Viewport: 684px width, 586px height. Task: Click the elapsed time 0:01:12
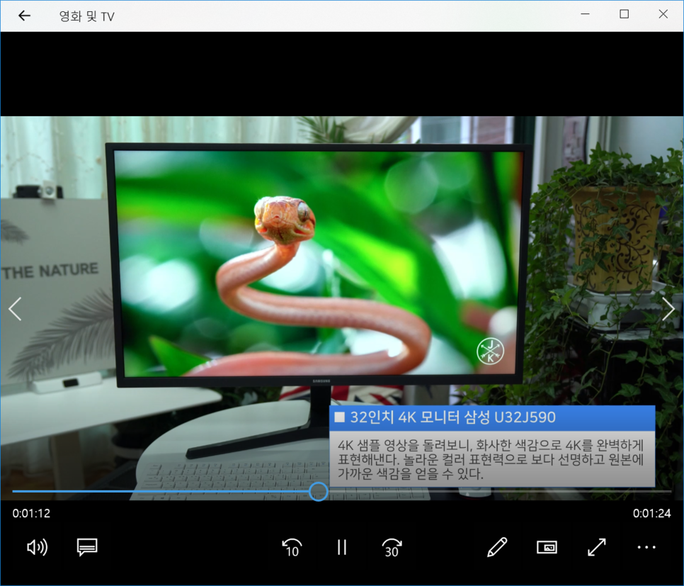(31, 513)
